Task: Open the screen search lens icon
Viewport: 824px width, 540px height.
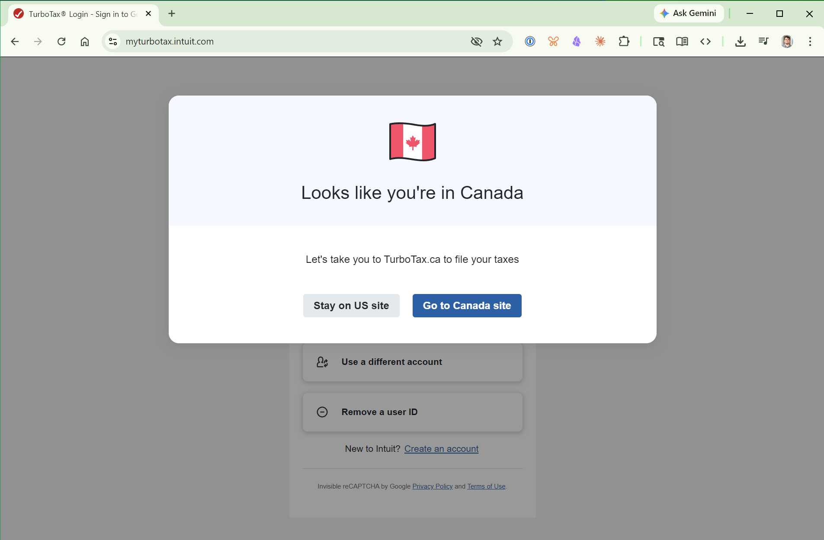Action: pos(659,42)
